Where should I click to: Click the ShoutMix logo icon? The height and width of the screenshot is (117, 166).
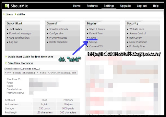7,6
